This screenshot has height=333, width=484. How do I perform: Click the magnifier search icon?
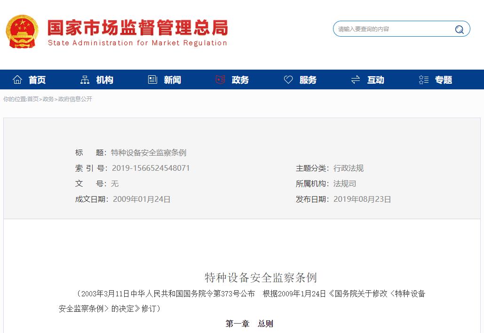459,30
